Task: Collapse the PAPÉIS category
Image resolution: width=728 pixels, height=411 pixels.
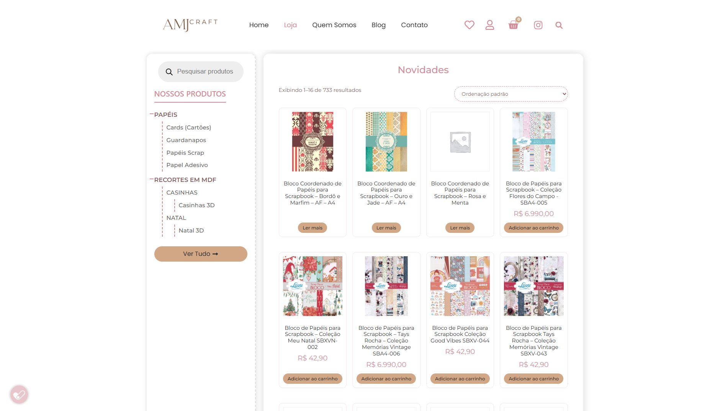Action: pyautogui.click(x=152, y=114)
